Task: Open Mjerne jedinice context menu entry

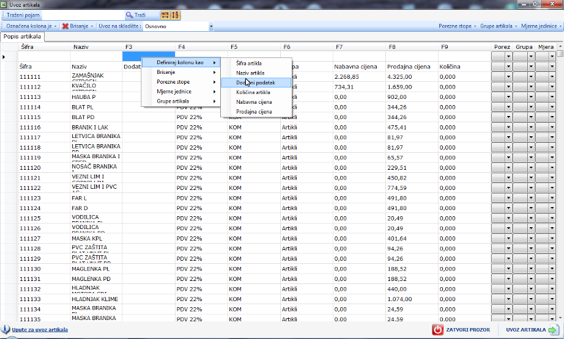Action: pyautogui.click(x=181, y=92)
